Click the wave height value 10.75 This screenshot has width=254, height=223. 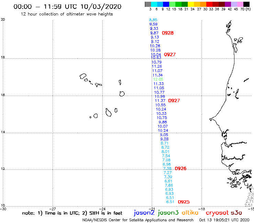coord(162,118)
